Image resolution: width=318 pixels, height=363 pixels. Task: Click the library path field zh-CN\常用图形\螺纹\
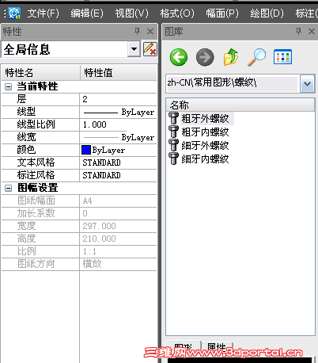click(233, 83)
